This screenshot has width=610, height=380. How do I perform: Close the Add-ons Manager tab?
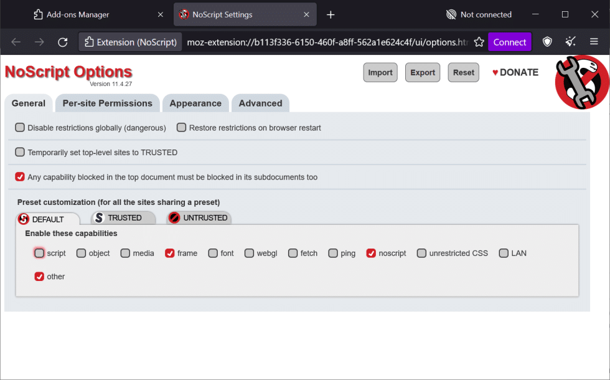(x=161, y=14)
